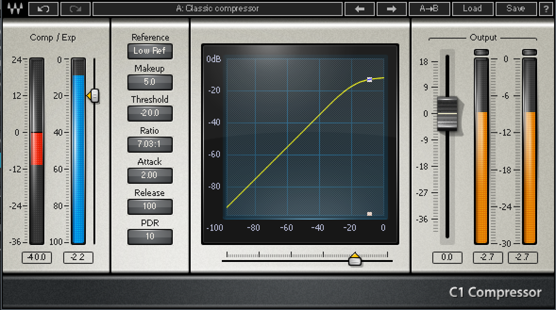Click the 'Comp / Exp' label
This screenshot has width=556, height=310.
click(x=53, y=38)
